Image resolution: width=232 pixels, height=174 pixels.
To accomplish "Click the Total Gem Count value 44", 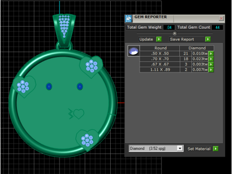I will pos(217,28).
